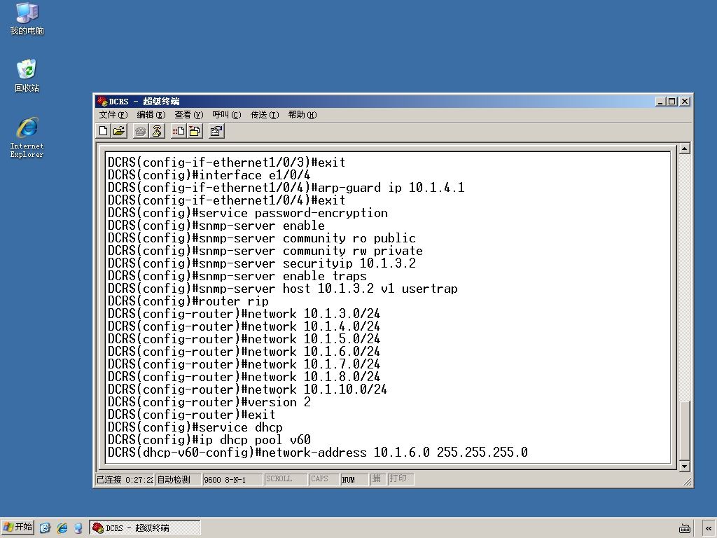
Task: Click the HyperTerminal title bar icon
Action: click(x=102, y=101)
